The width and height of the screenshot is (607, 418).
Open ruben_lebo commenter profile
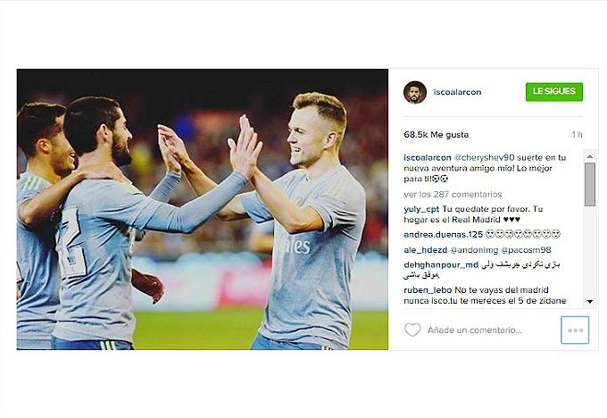pos(428,289)
